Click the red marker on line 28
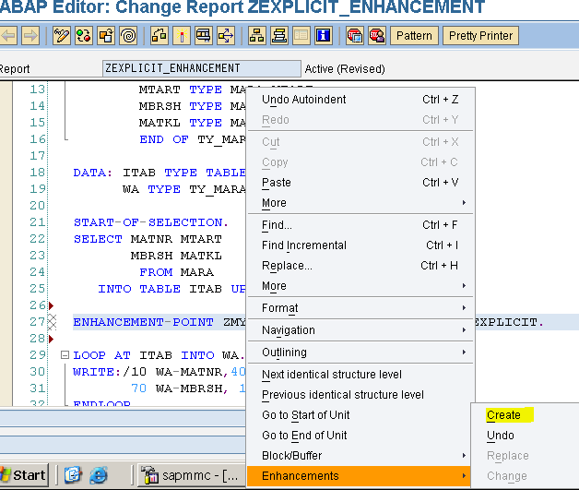 (x=52, y=339)
